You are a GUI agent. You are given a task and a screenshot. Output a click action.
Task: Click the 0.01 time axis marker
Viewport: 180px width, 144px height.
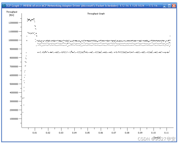(x=35, y=133)
